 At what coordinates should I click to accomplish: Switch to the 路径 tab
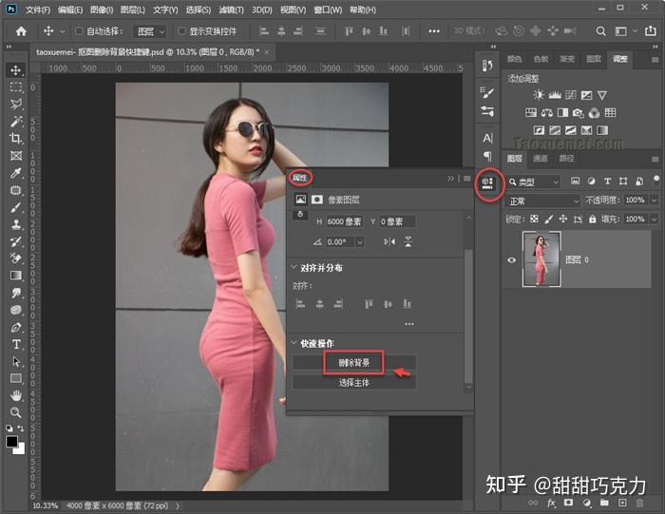click(x=566, y=158)
